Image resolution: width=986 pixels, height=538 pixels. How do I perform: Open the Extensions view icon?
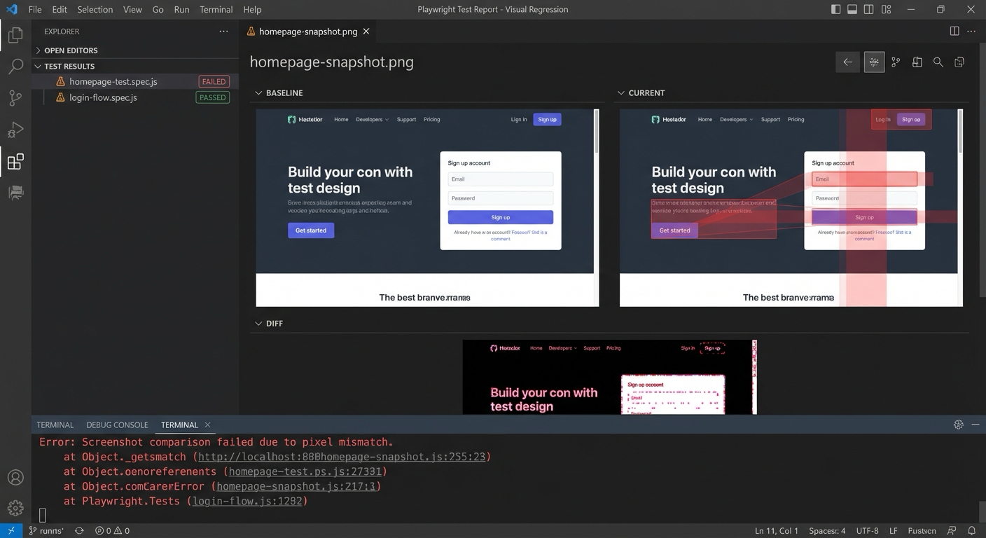pyautogui.click(x=15, y=162)
